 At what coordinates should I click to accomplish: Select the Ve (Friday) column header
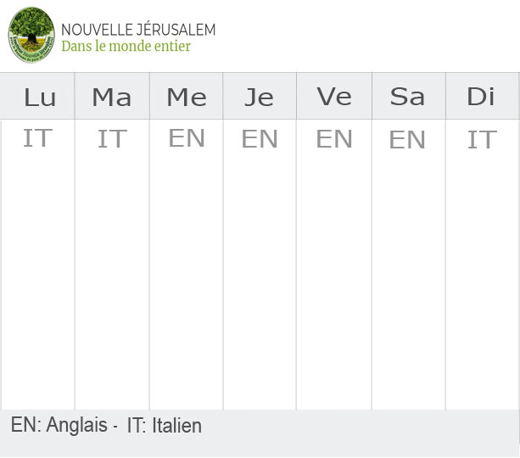(x=334, y=97)
